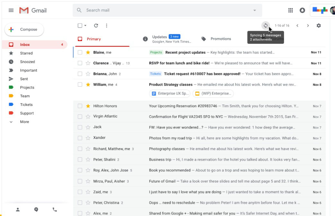This screenshot has height=216, width=335.
Task: Open Book you recommended email
Action: [199, 170]
